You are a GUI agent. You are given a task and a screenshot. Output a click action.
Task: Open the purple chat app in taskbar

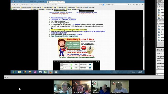coord(35,72)
